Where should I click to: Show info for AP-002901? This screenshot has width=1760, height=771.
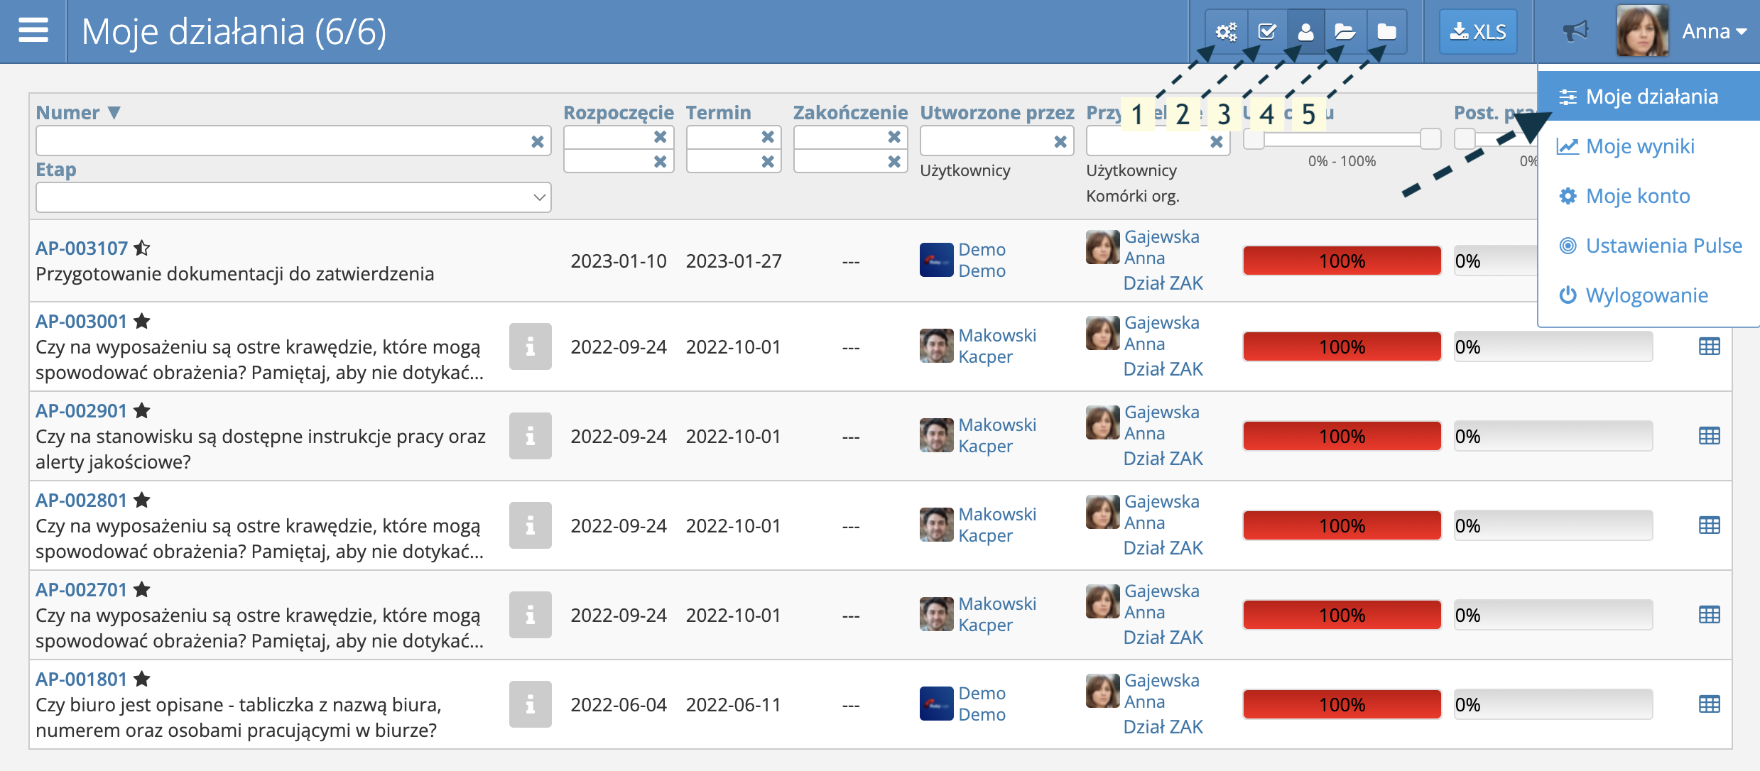coord(530,436)
